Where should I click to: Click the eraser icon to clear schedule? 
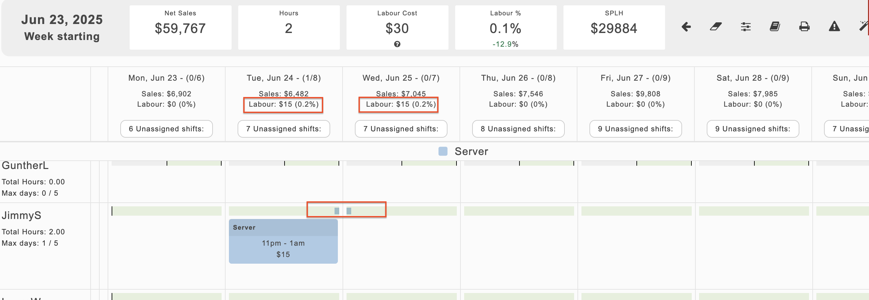[x=715, y=27]
